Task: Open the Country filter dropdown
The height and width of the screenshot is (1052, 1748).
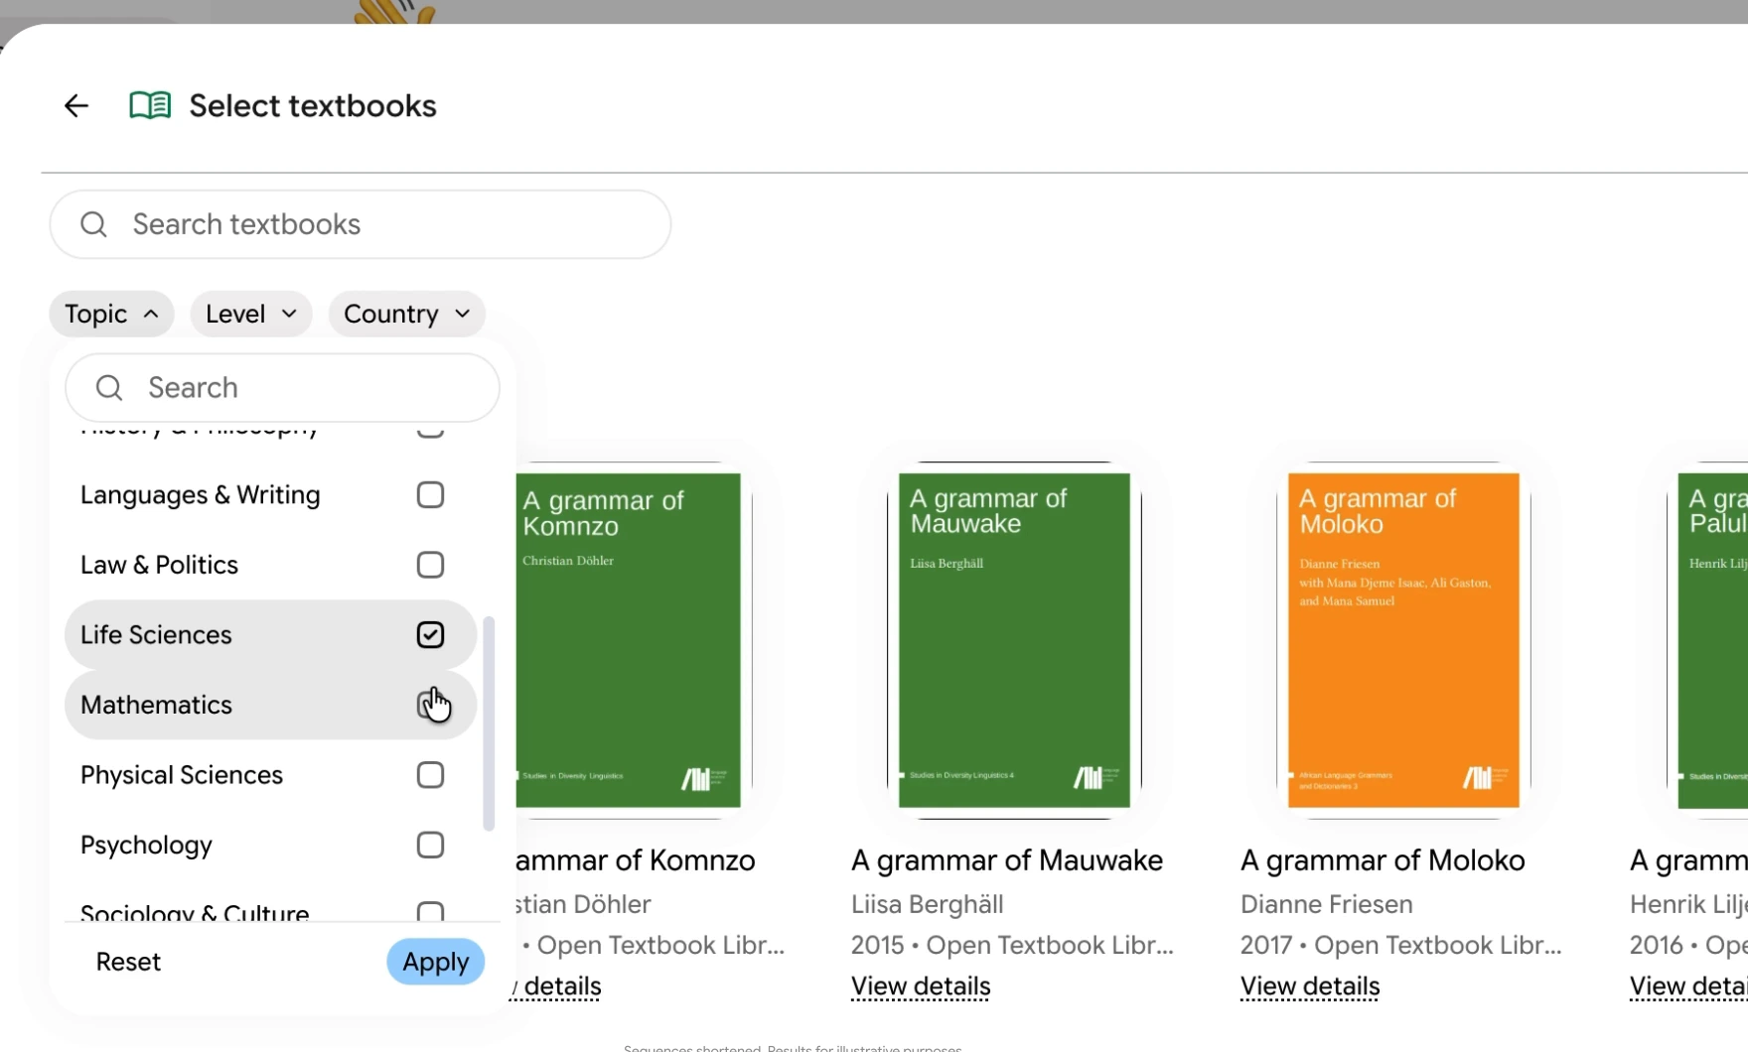Action: tap(406, 314)
